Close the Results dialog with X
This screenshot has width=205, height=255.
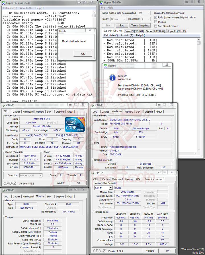[167, 65]
